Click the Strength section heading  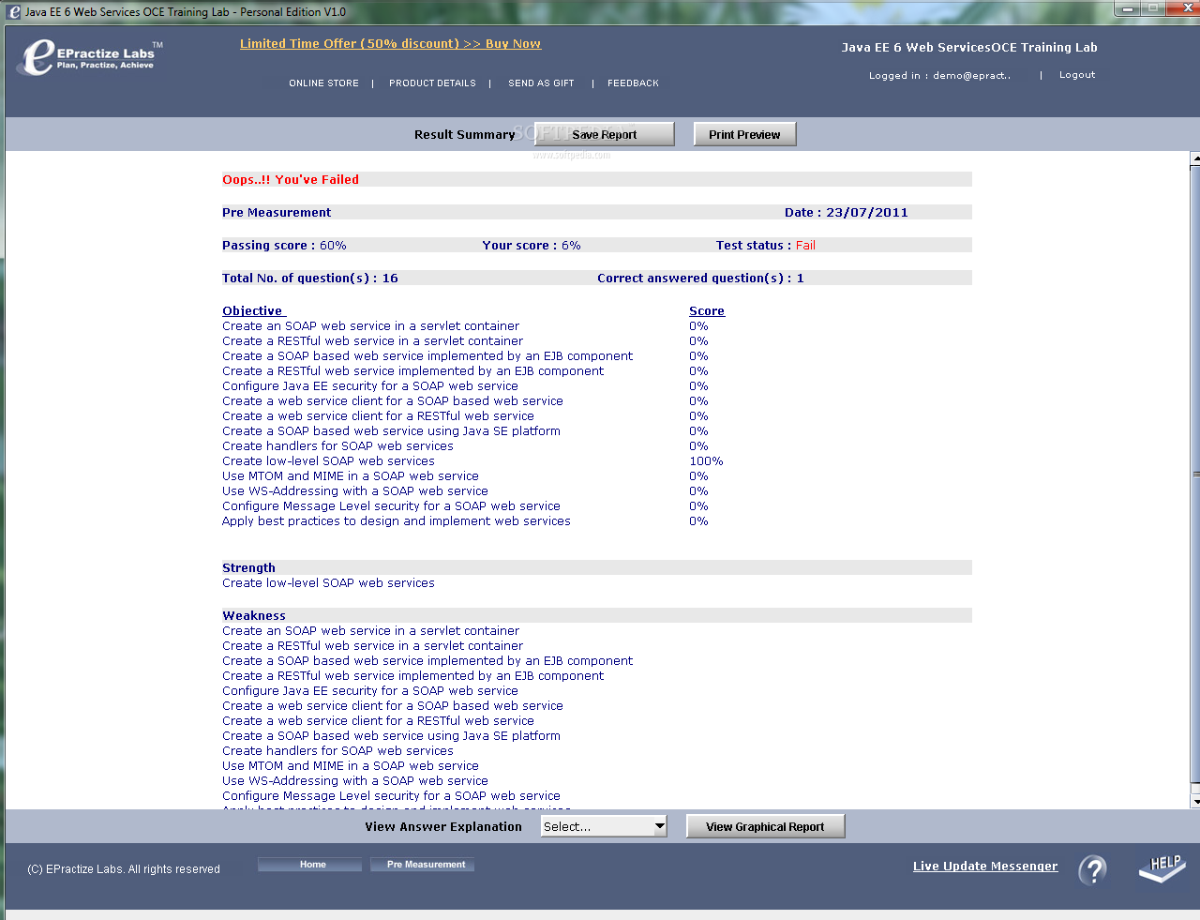248,568
